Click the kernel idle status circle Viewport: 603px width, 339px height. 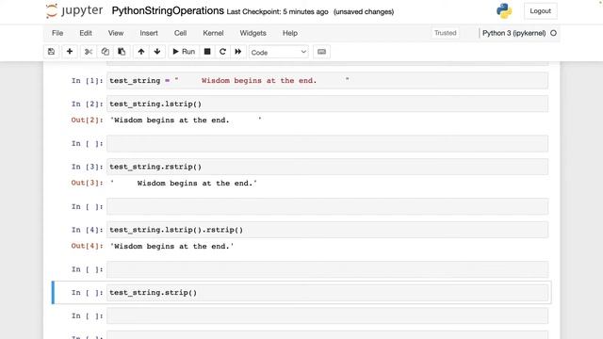553,33
